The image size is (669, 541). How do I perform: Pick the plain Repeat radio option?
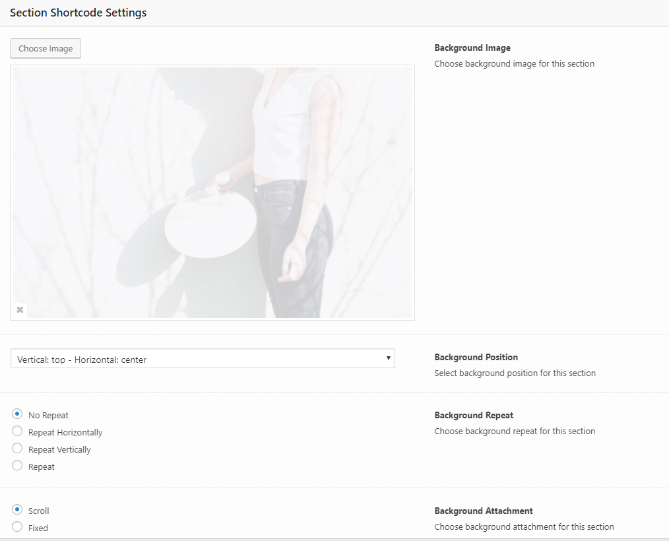coord(17,466)
